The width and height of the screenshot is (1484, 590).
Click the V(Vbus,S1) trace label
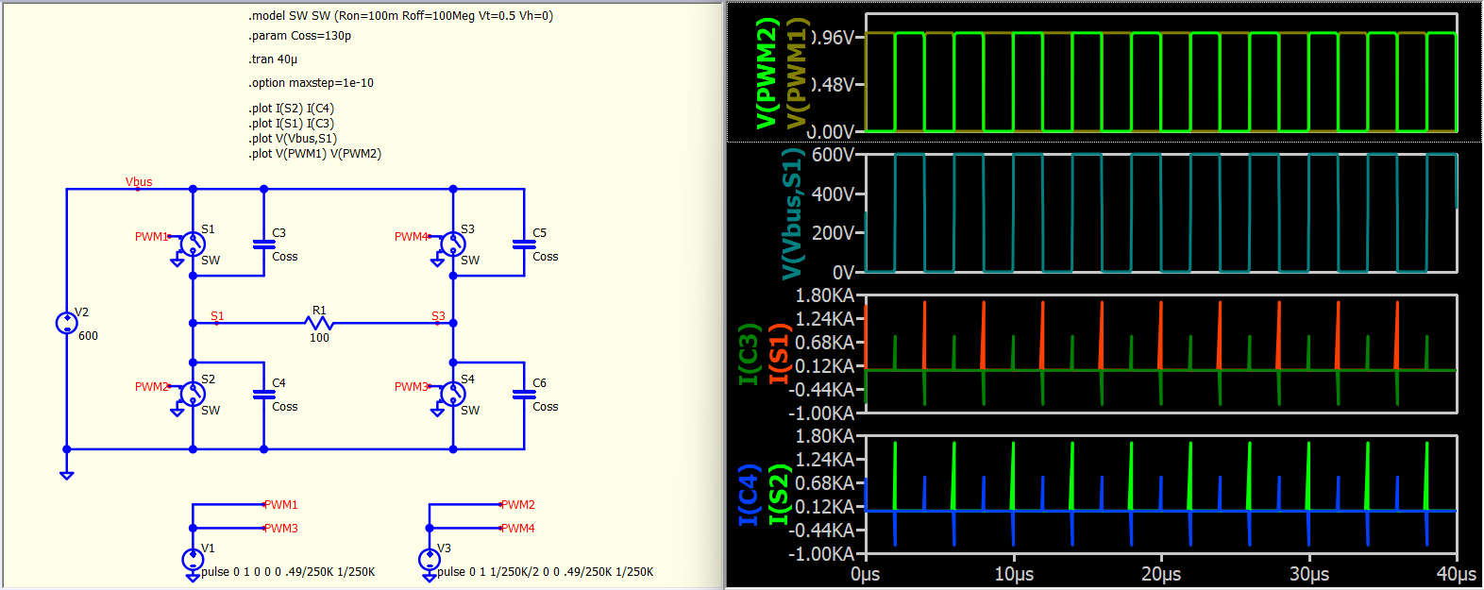tap(791, 213)
